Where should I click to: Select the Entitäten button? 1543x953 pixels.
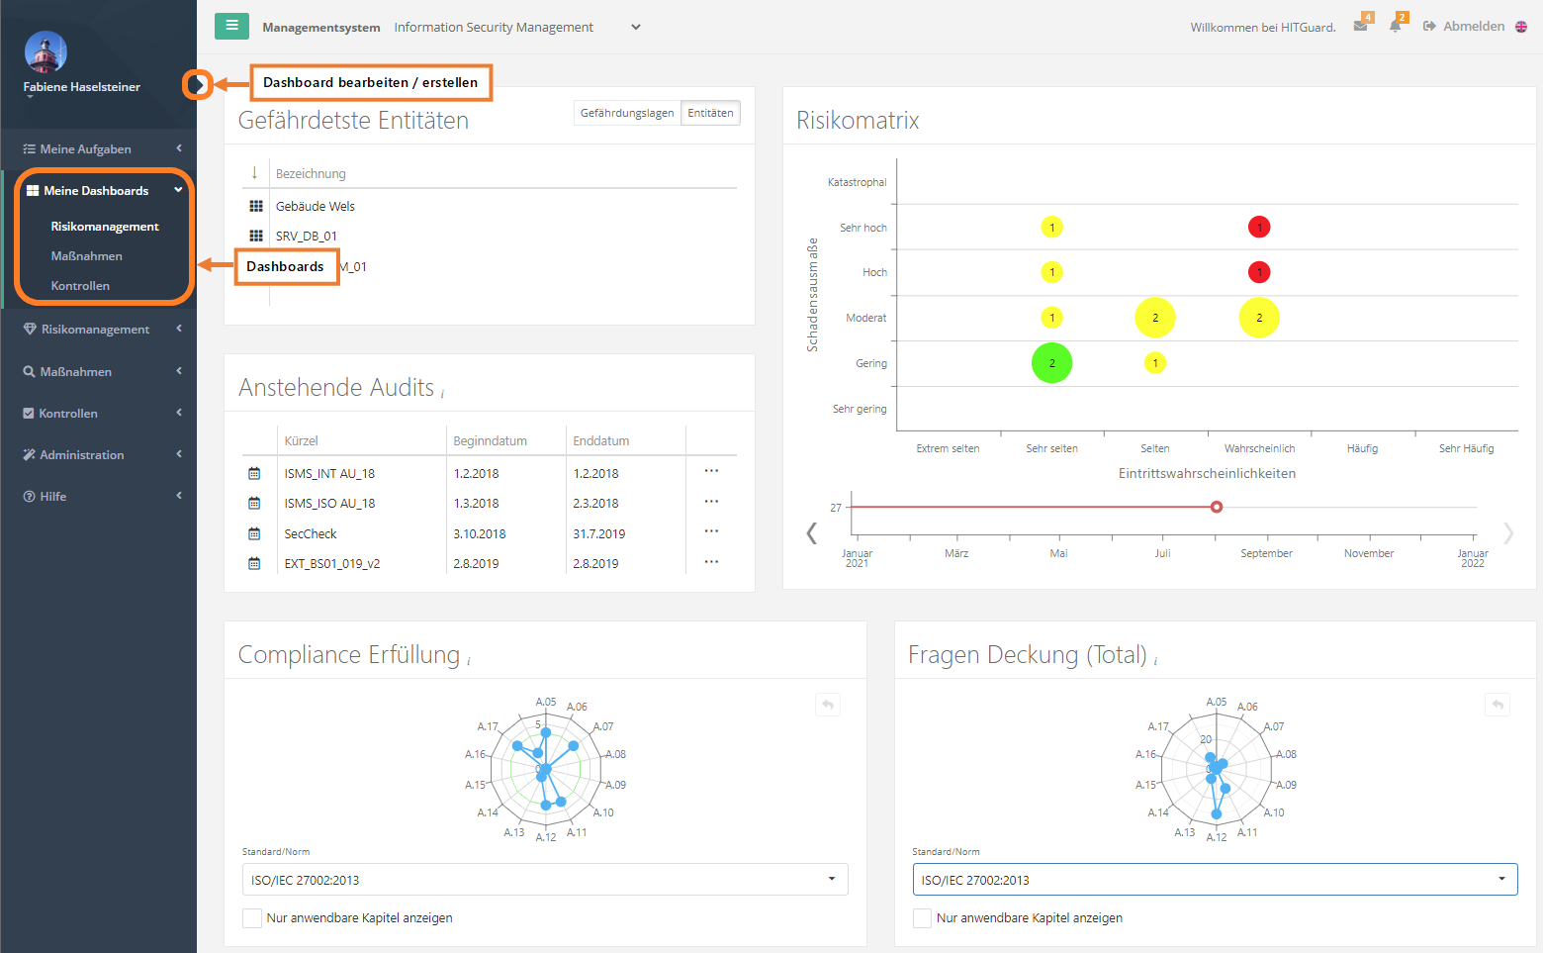pos(710,113)
